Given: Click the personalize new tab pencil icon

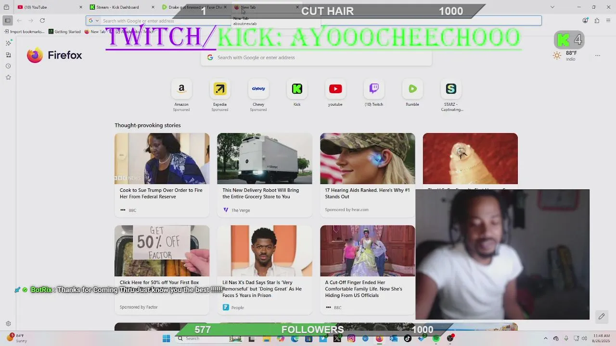Looking at the screenshot, I should coord(602,317).
